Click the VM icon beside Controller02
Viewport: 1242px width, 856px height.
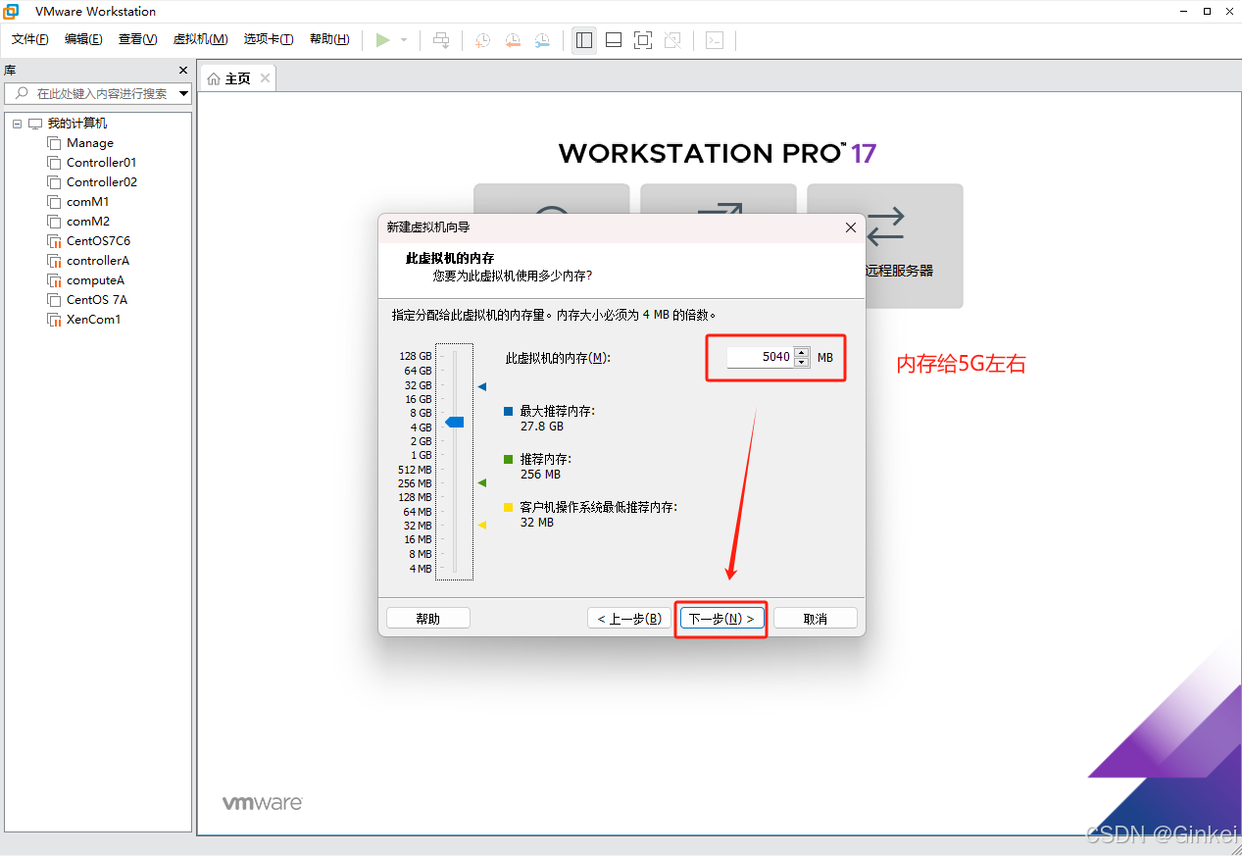pyautogui.click(x=54, y=182)
